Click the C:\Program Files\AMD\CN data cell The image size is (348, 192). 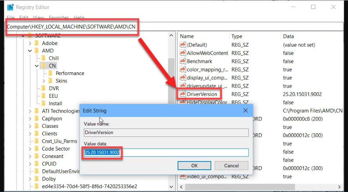coord(313,111)
